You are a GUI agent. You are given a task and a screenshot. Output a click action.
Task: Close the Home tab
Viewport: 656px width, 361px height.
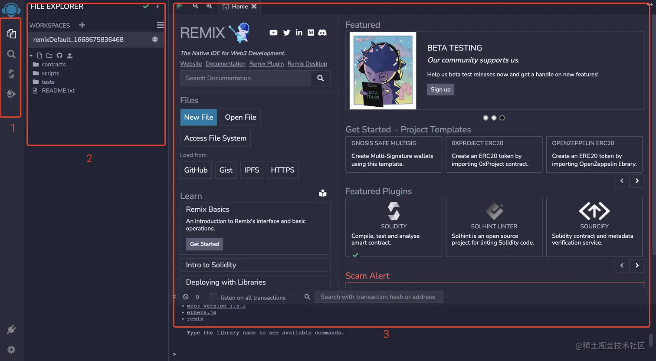(254, 7)
